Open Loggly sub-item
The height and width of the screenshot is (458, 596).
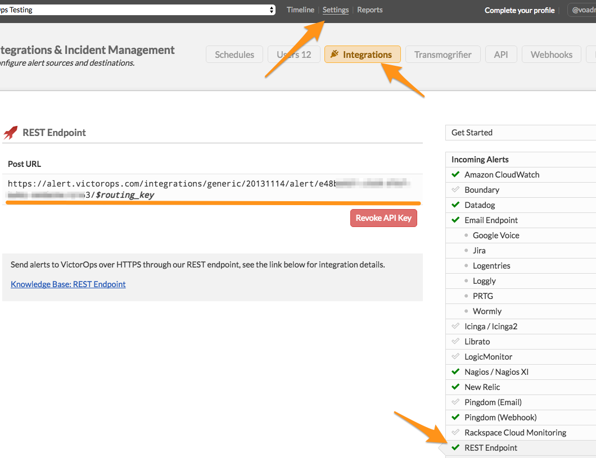tap(521, 281)
